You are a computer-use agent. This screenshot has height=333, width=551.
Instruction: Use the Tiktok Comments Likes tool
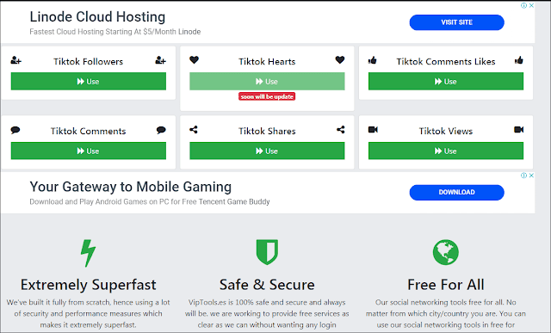pos(446,82)
